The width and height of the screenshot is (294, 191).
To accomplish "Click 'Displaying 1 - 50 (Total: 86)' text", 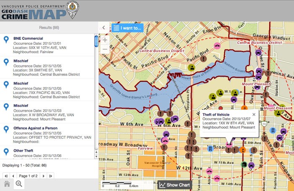I will tap(24, 165).
